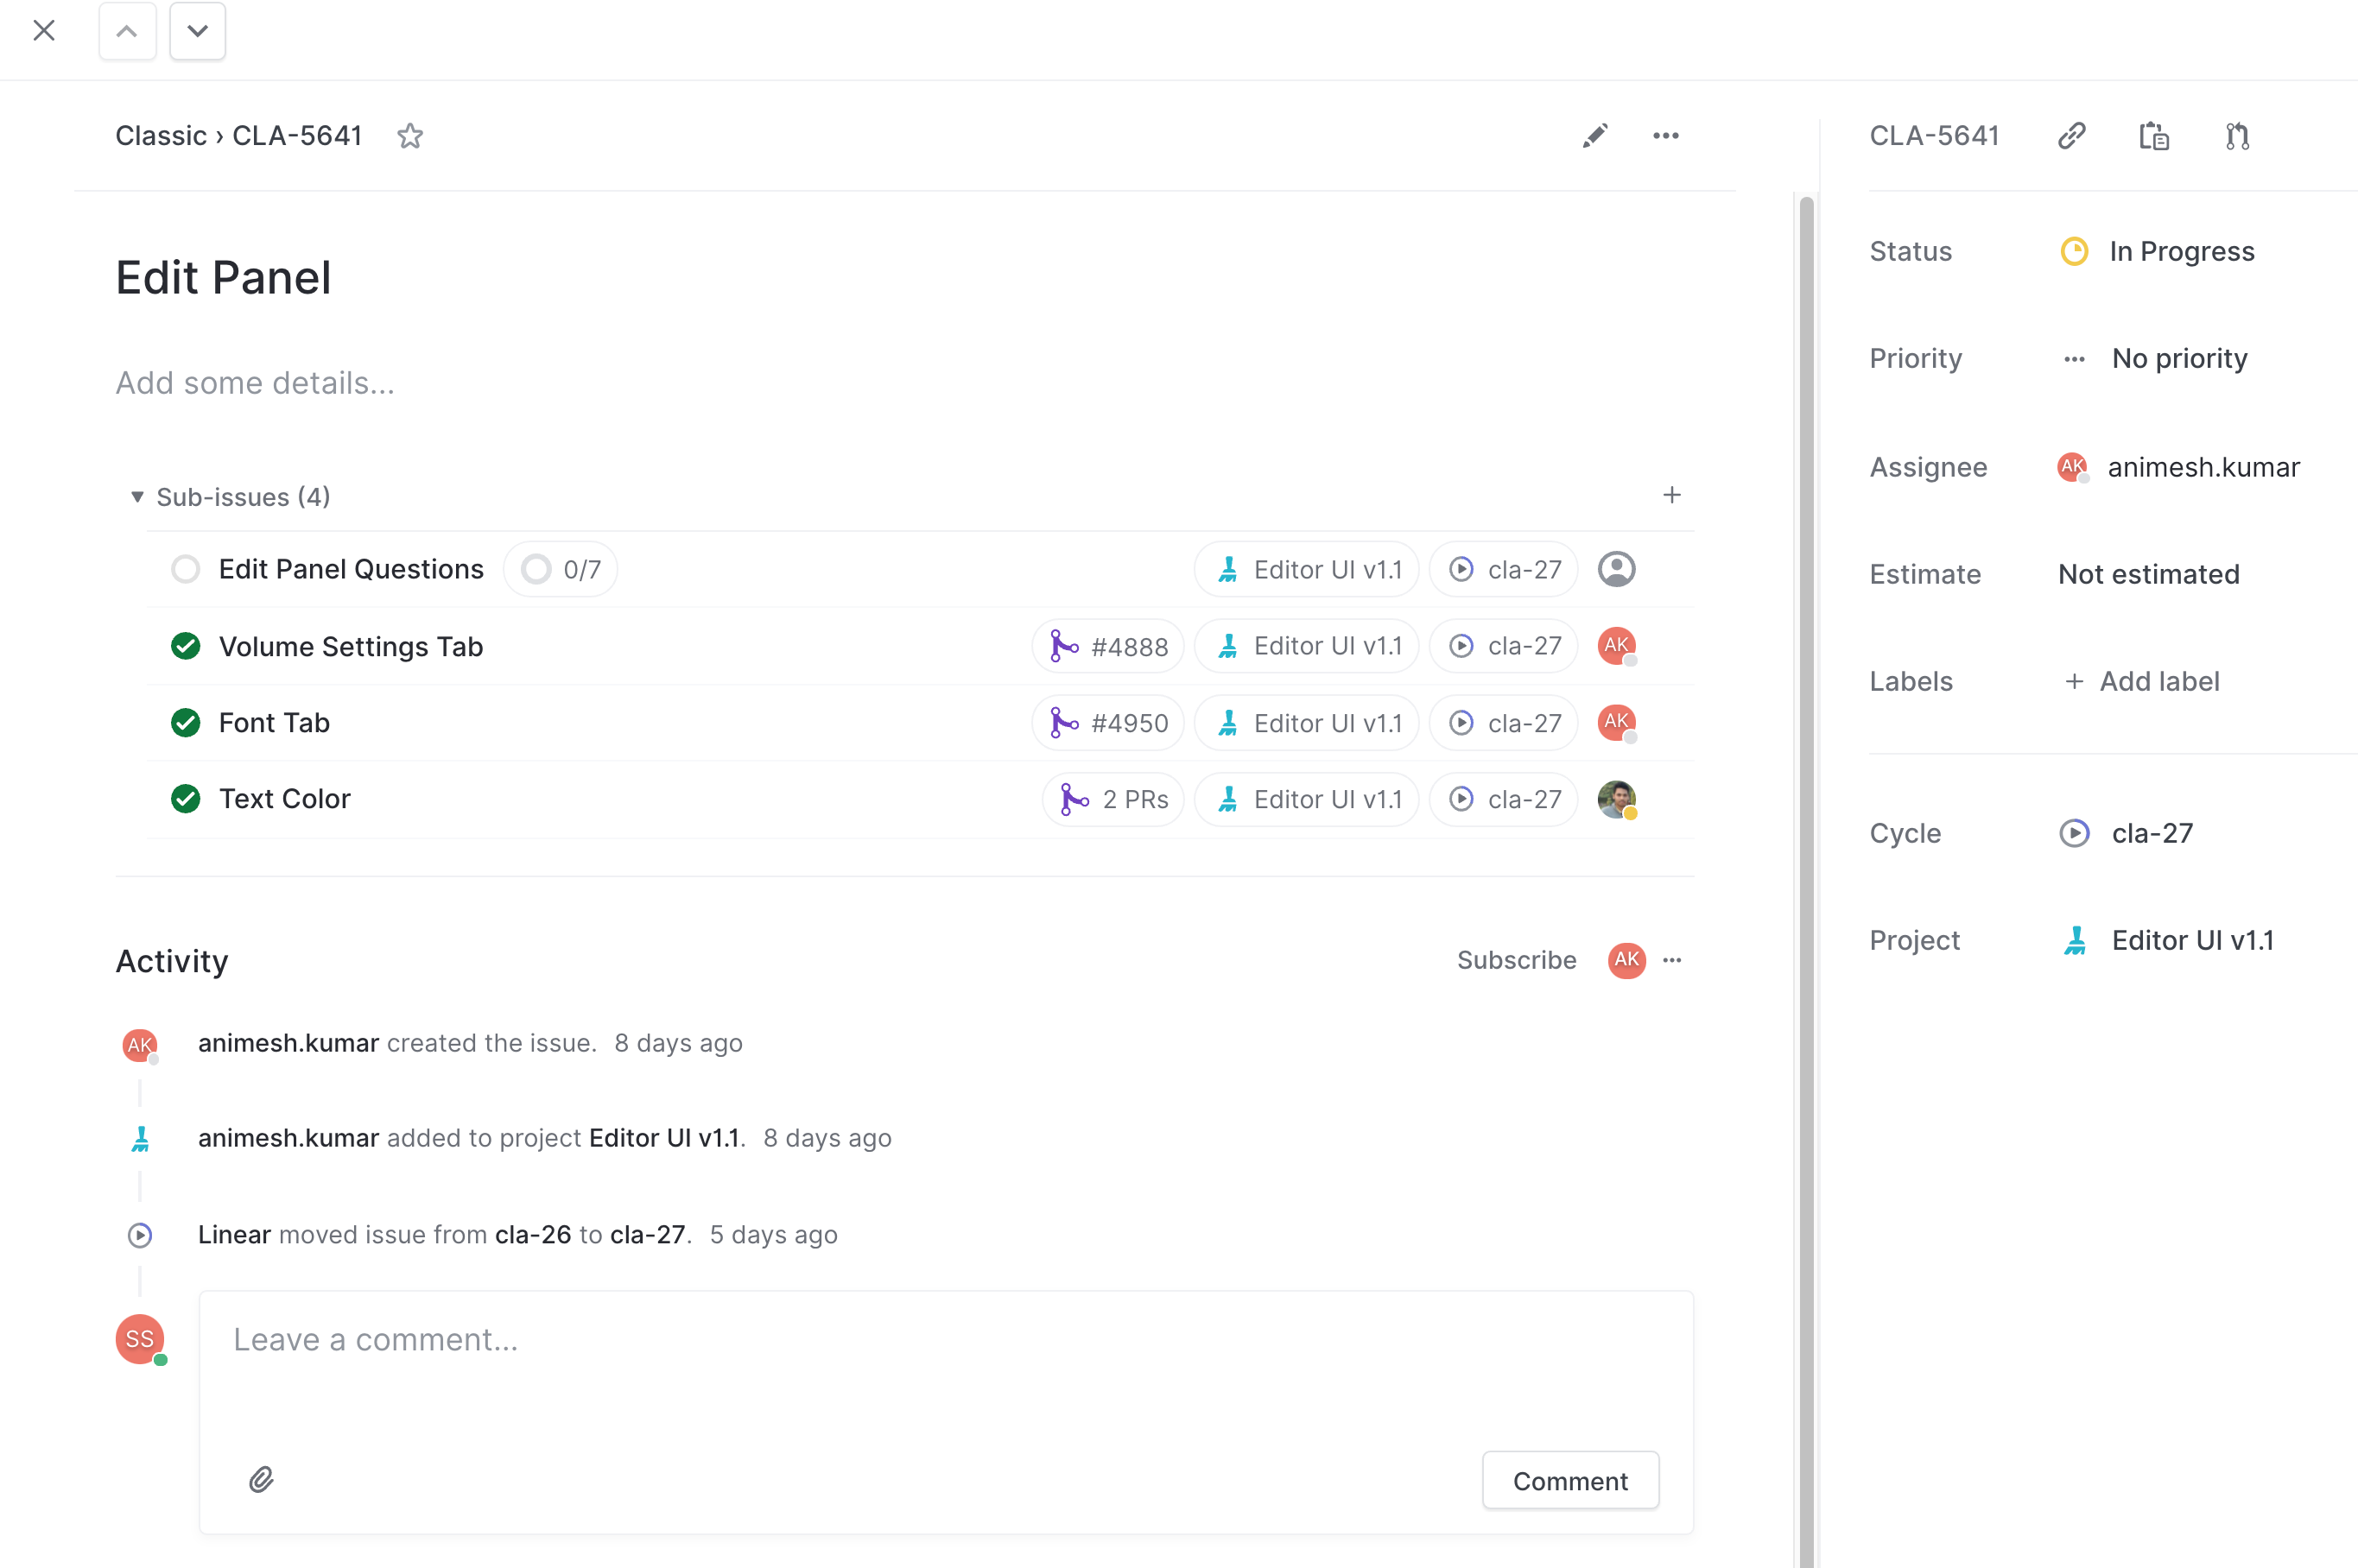
Task: Open activity options three-dot menu
Action: 1671,960
